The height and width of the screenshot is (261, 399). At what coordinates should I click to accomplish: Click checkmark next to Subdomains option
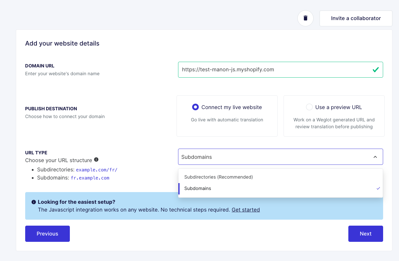(x=378, y=188)
